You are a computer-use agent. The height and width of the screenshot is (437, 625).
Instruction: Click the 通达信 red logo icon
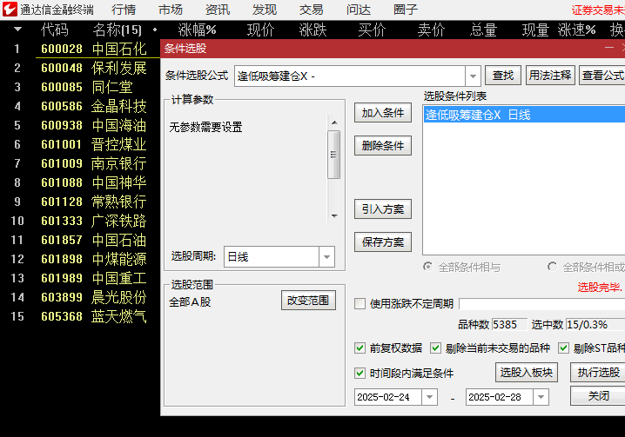point(10,10)
